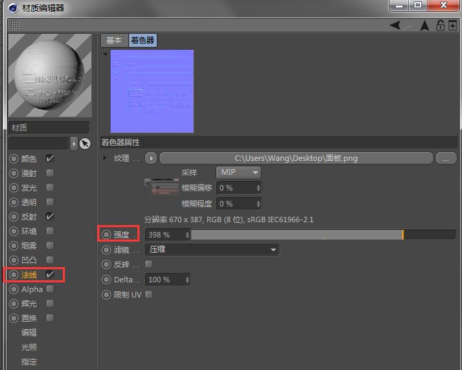
Task: Click the Alpha channel circle icon
Action: click(x=14, y=289)
